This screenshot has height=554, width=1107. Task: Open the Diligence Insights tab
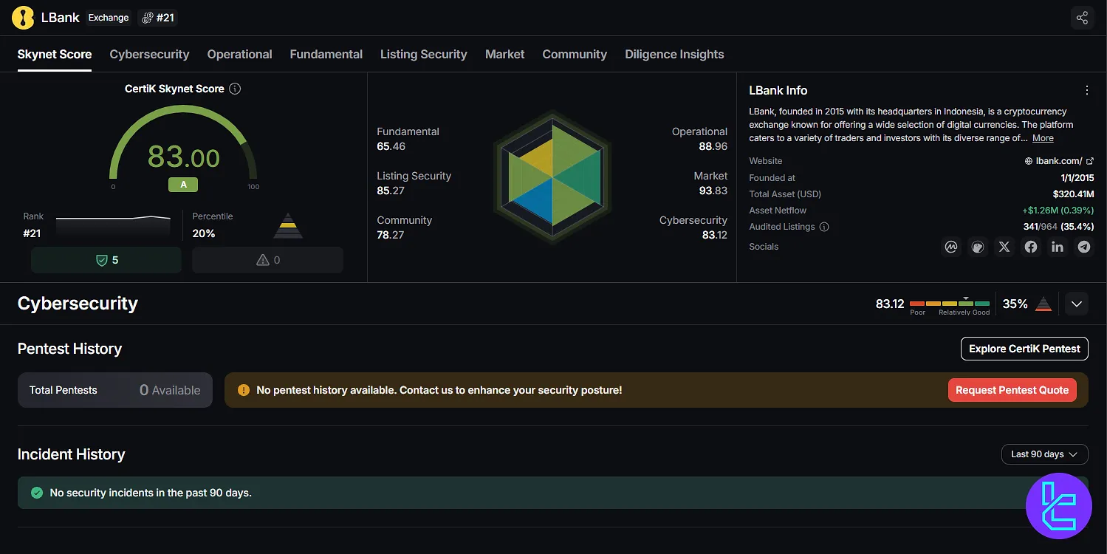click(x=674, y=55)
